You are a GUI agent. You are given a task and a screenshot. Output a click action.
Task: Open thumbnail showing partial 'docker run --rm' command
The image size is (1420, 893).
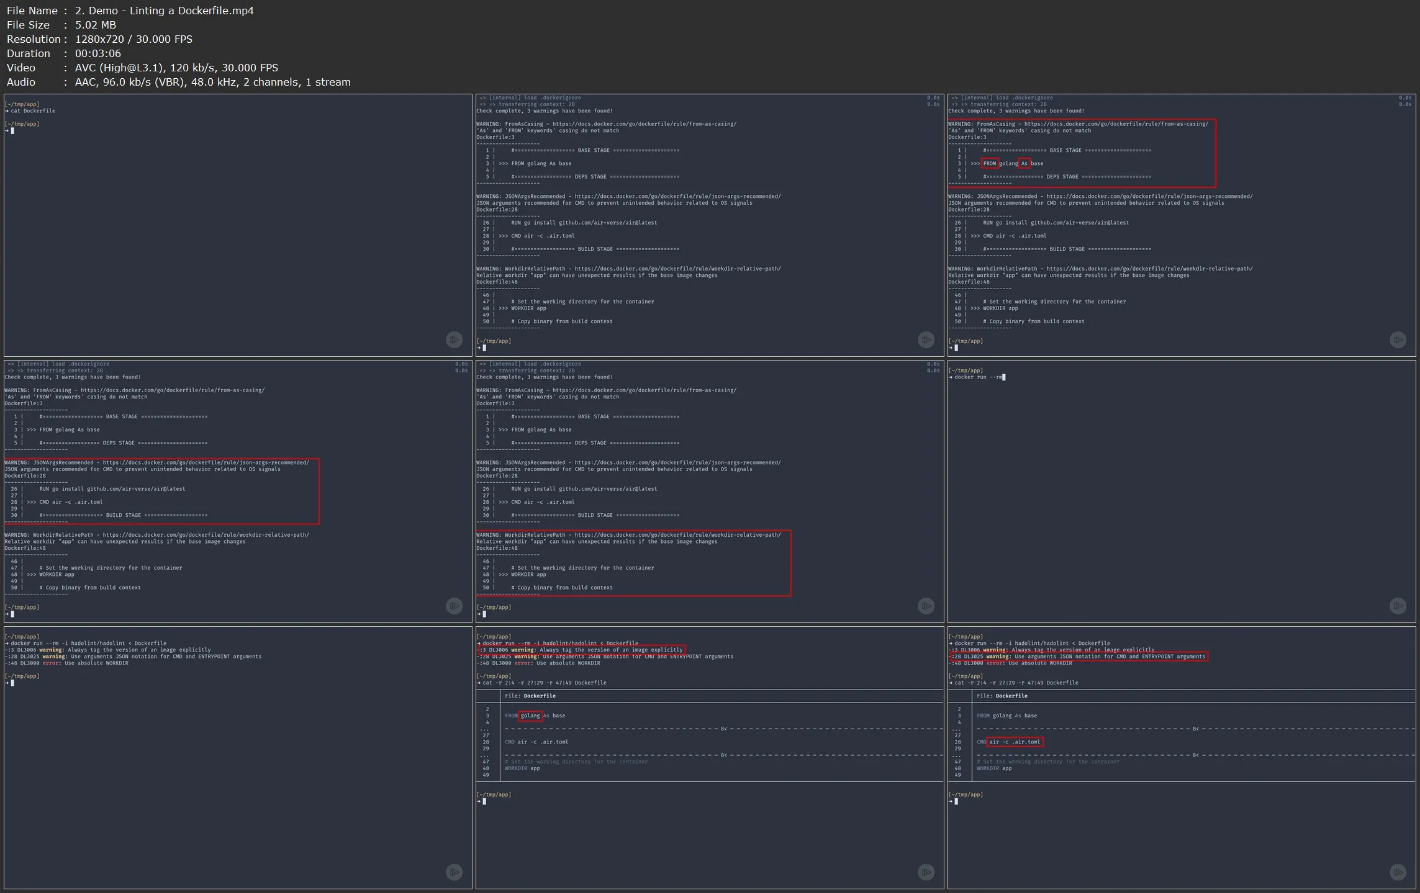click(1182, 491)
